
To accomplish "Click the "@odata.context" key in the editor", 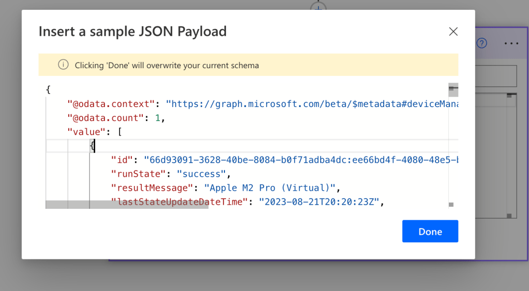I will click(111, 104).
